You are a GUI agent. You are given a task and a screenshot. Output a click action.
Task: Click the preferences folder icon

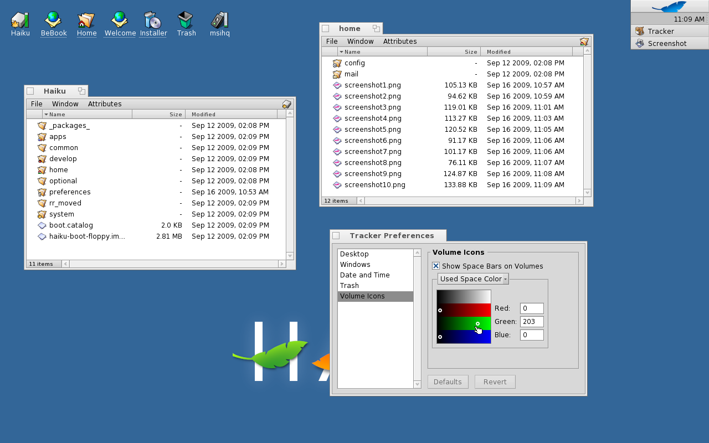(x=42, y=192)
